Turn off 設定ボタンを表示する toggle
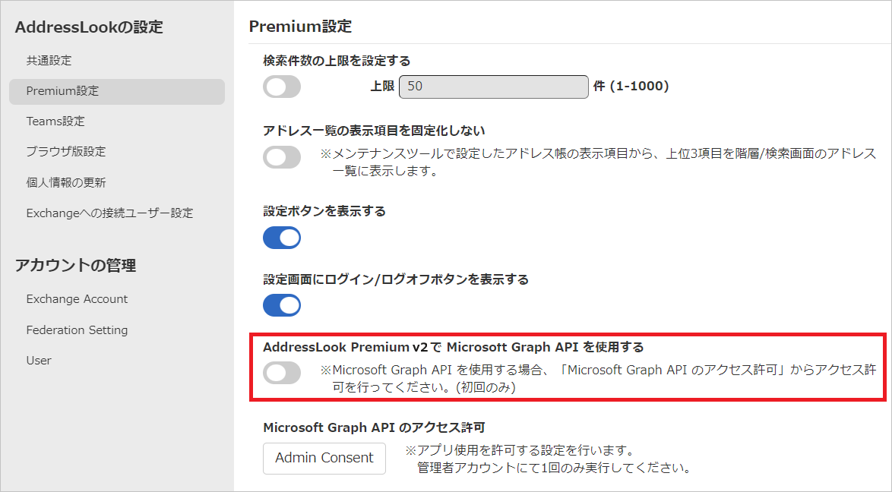 click(282, 238)
